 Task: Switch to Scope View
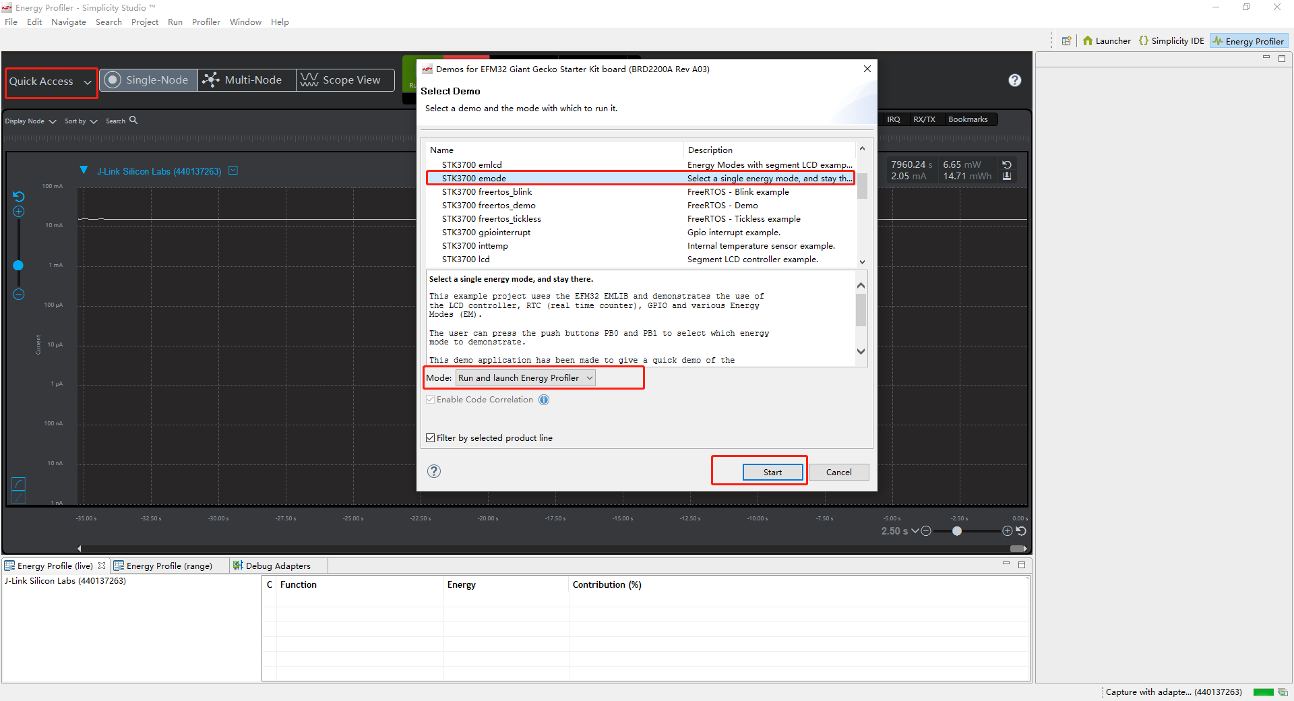[344, 80]
